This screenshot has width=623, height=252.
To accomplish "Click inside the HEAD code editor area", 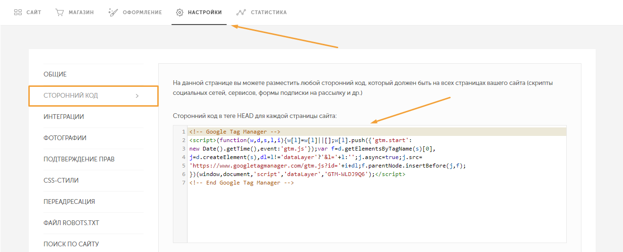I will coord(376,184).
